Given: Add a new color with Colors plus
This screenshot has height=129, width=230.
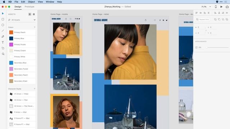Looking at the screenshot, I should [x=34, y=27].
